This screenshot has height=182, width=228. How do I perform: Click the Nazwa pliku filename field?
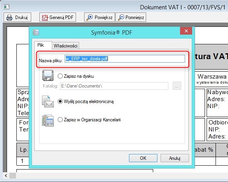click(x=125, y=59)
